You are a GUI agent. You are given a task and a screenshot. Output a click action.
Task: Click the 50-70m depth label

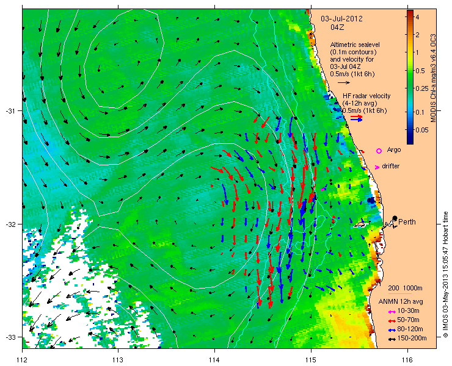click(x=408, y=320)
